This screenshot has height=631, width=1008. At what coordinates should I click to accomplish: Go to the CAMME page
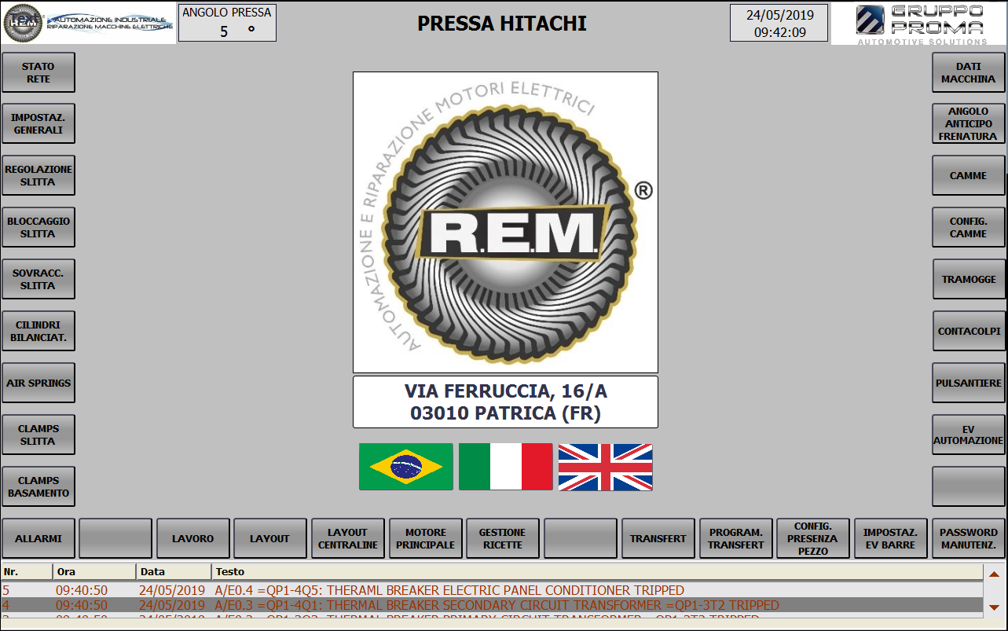click(x=969, y=176)
